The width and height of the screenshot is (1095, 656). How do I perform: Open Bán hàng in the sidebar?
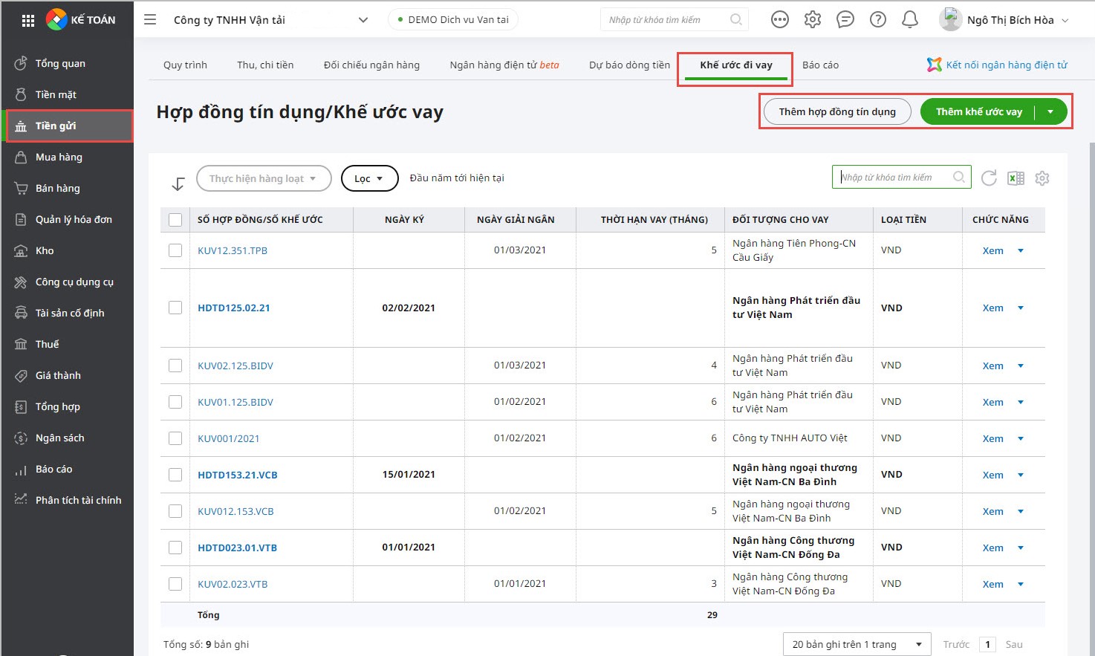67,188
